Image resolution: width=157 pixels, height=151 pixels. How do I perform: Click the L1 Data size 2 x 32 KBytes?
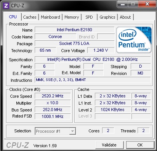pyautogui.click(x=113, y=96)
